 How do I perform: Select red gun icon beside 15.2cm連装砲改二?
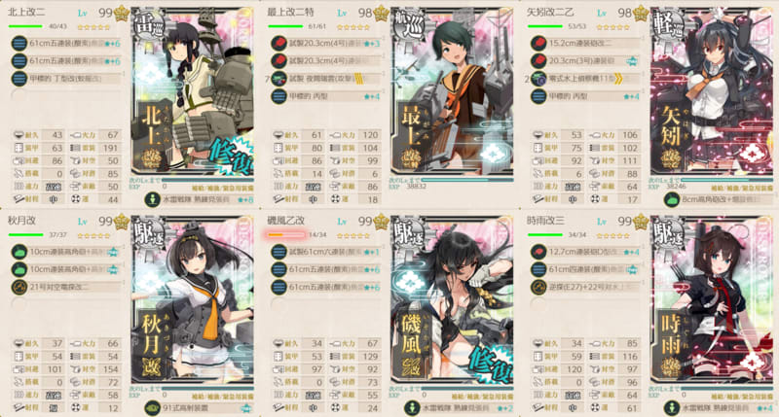(x=538, y=44)
